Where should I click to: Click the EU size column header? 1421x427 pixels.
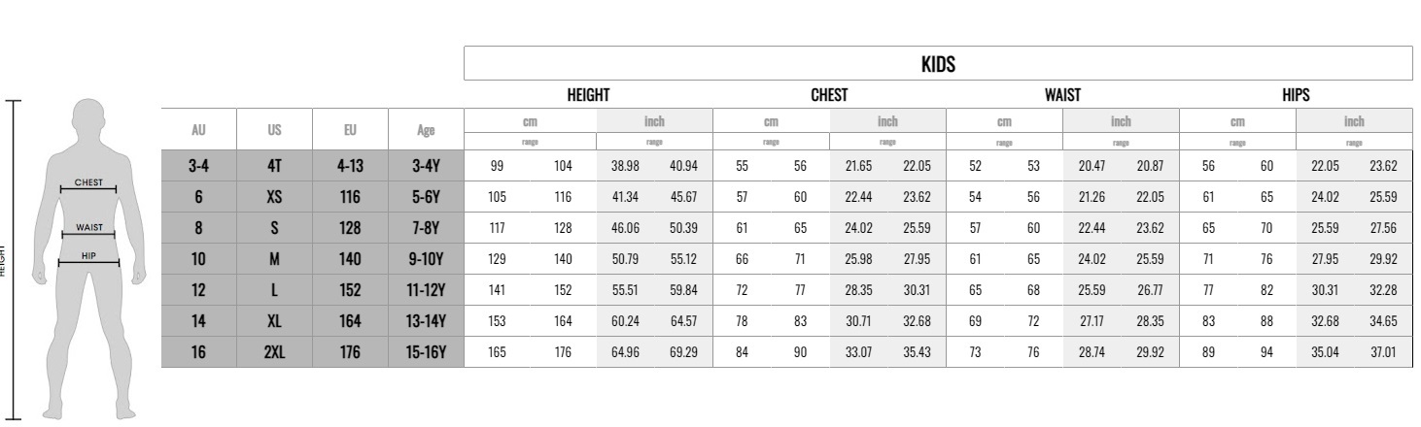click(x=350, y=129)
